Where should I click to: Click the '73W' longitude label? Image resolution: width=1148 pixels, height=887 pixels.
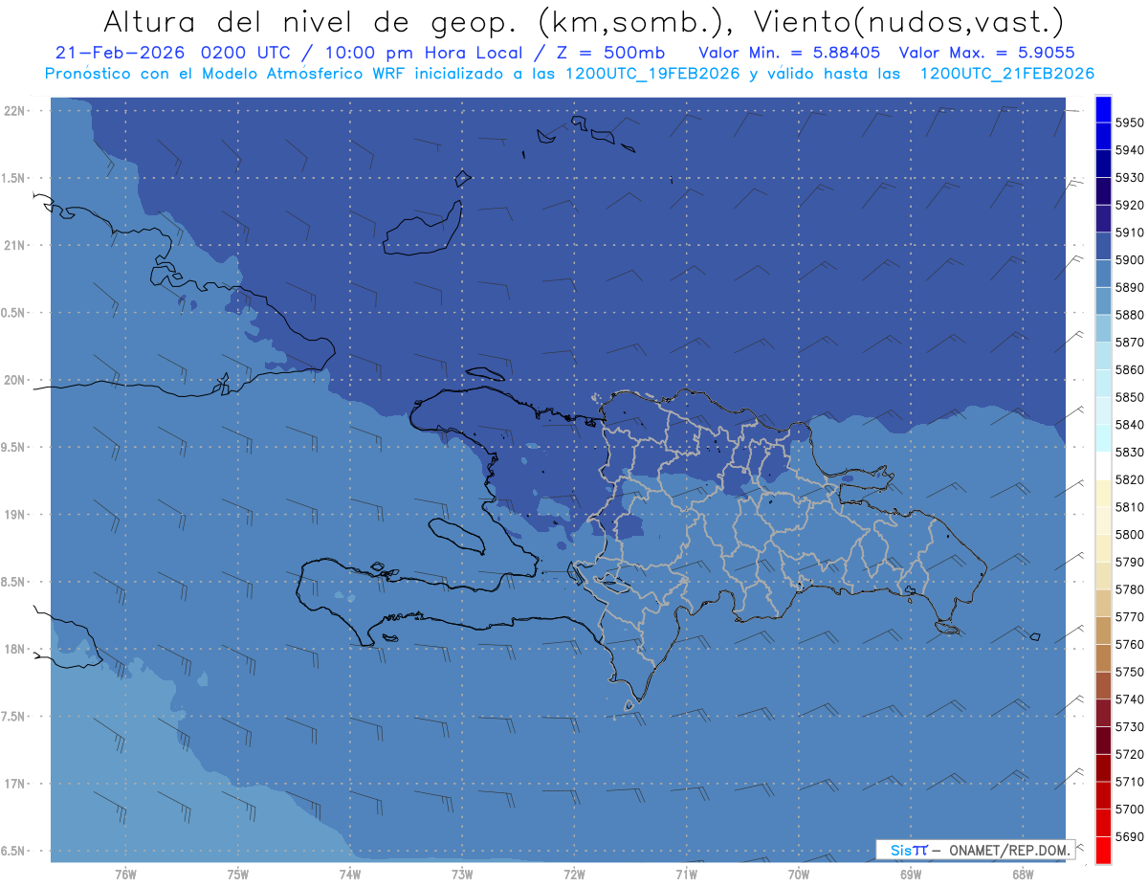462,875
